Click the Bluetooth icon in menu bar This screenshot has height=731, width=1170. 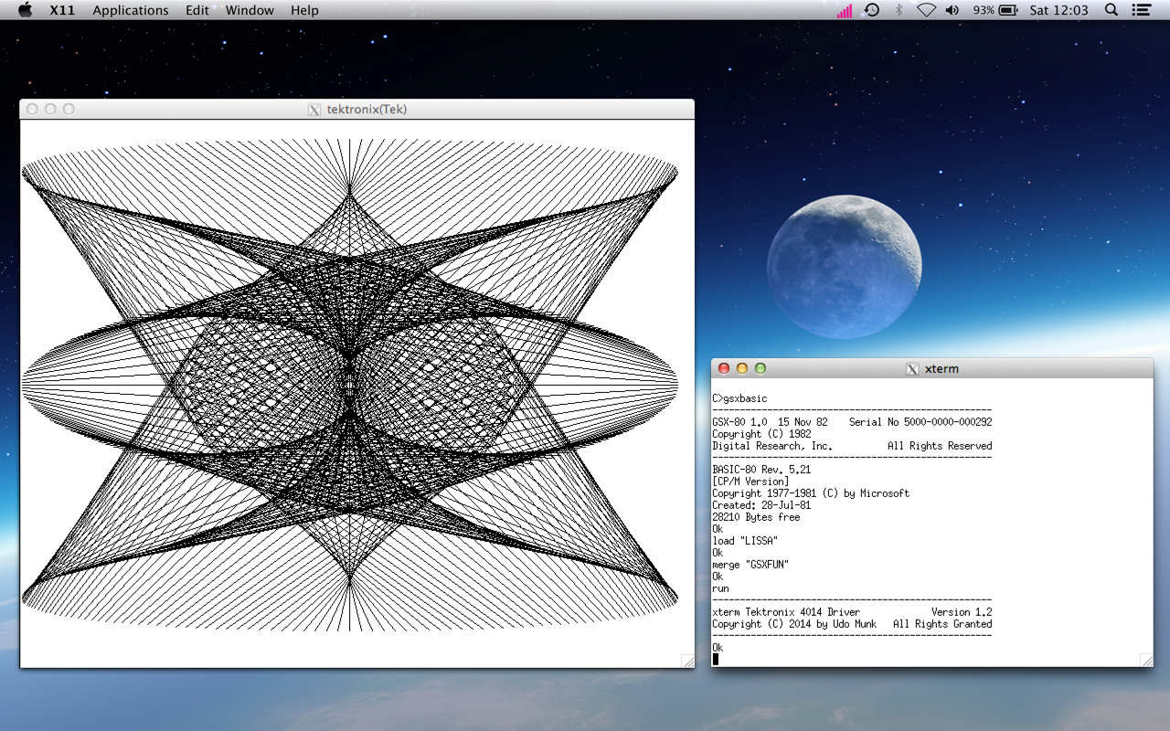pyautogui.click(x=899, y=10)
